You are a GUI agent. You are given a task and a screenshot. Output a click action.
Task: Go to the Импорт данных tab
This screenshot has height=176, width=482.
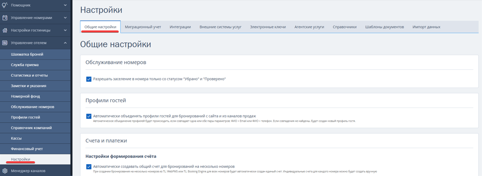click(426, 27)
